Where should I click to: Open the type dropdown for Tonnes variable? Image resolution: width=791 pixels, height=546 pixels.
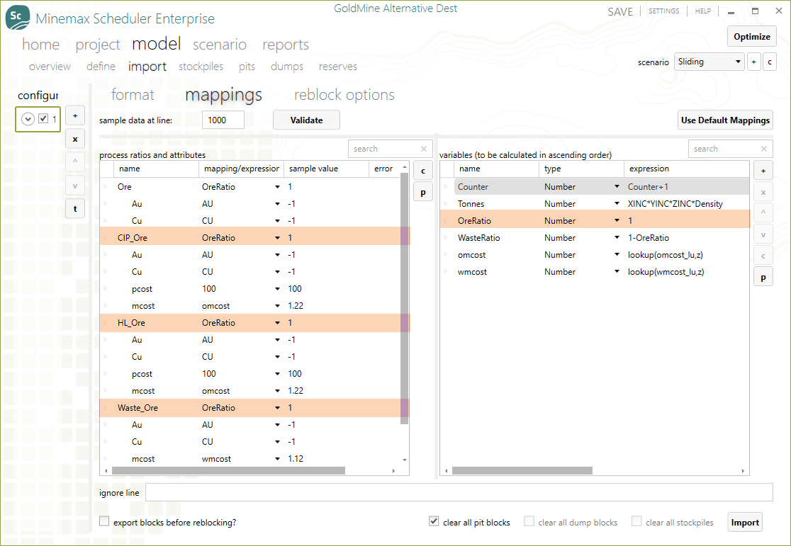(x=617, y=204)
